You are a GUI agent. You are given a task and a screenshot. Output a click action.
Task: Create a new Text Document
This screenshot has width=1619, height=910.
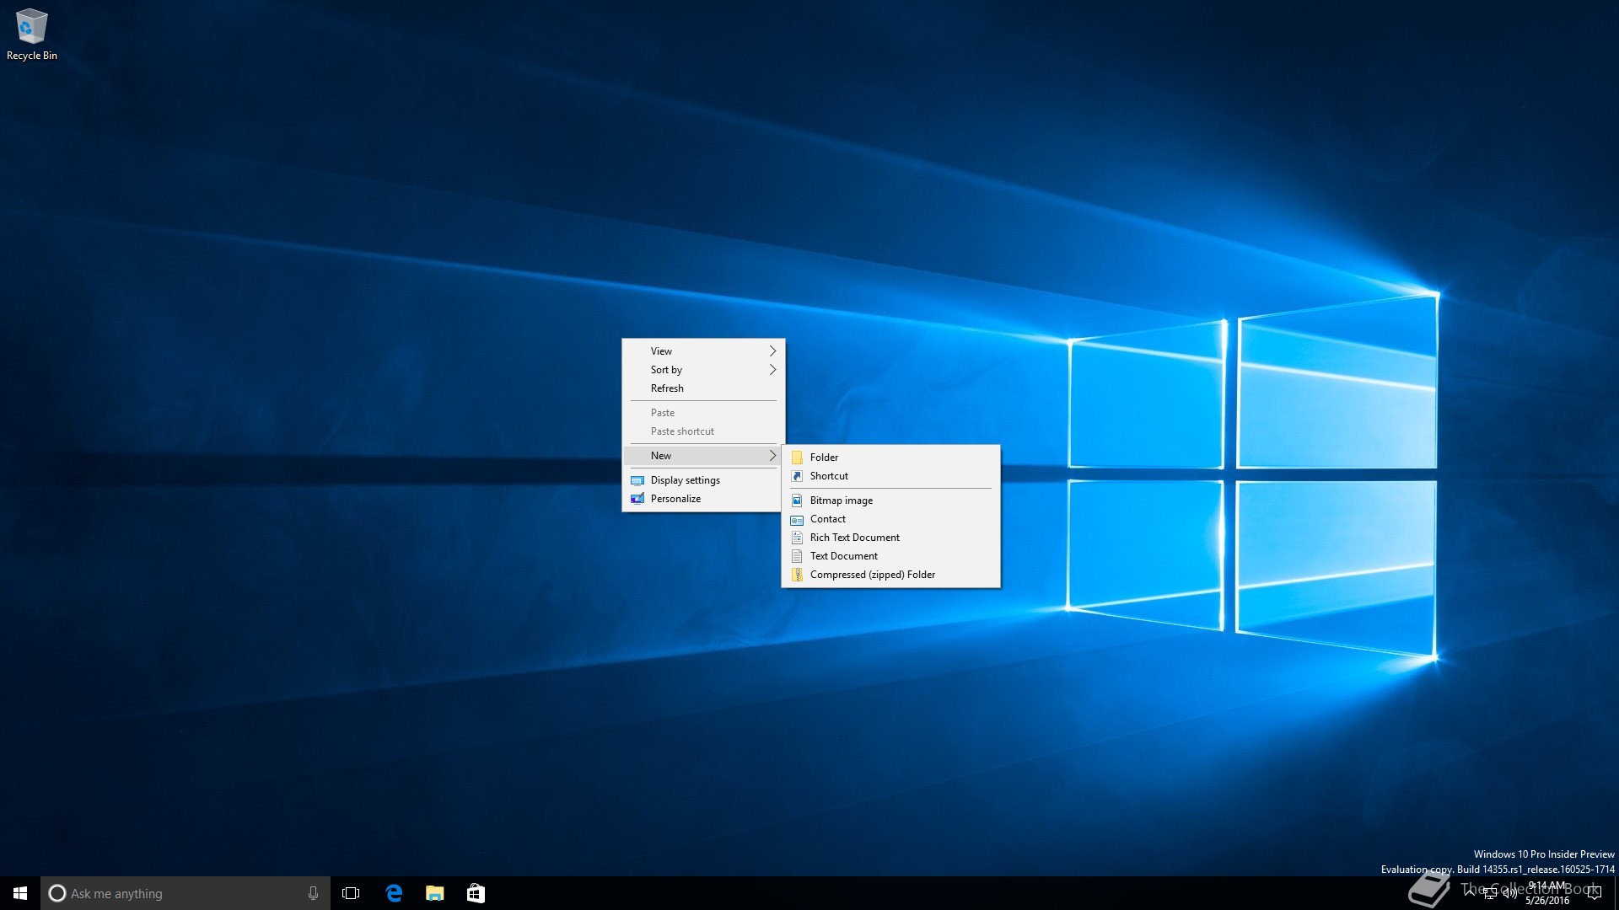(843, 556)
